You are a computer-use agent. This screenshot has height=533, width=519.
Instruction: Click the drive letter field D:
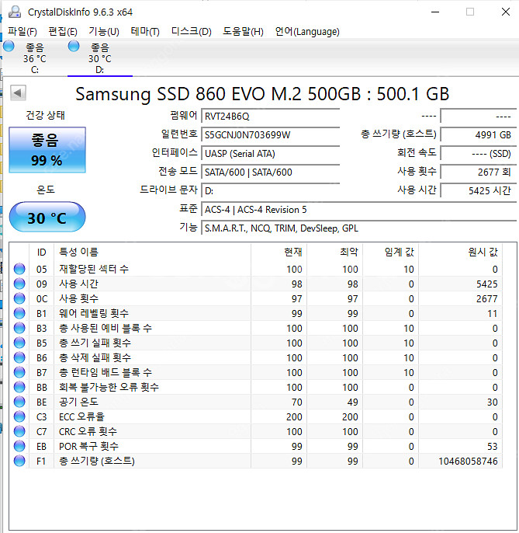271,190
